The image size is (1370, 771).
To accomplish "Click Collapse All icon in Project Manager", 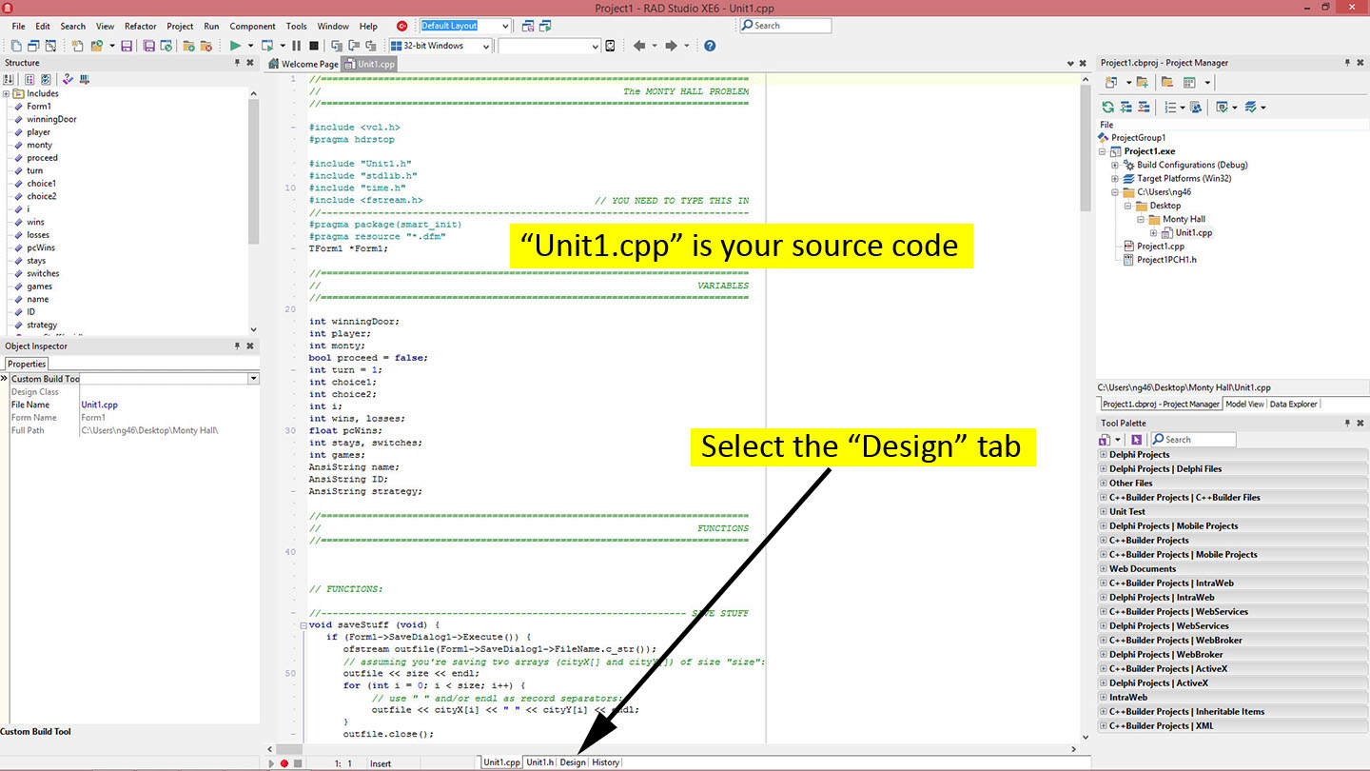I will pos(1144,107).
